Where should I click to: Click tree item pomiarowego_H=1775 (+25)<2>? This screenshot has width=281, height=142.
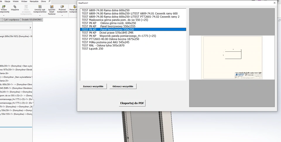[16, 103]
